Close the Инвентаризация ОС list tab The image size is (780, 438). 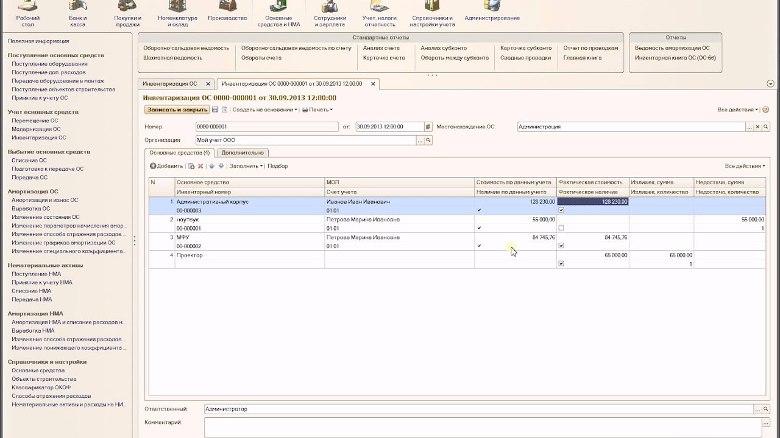(x=208, y=84)
